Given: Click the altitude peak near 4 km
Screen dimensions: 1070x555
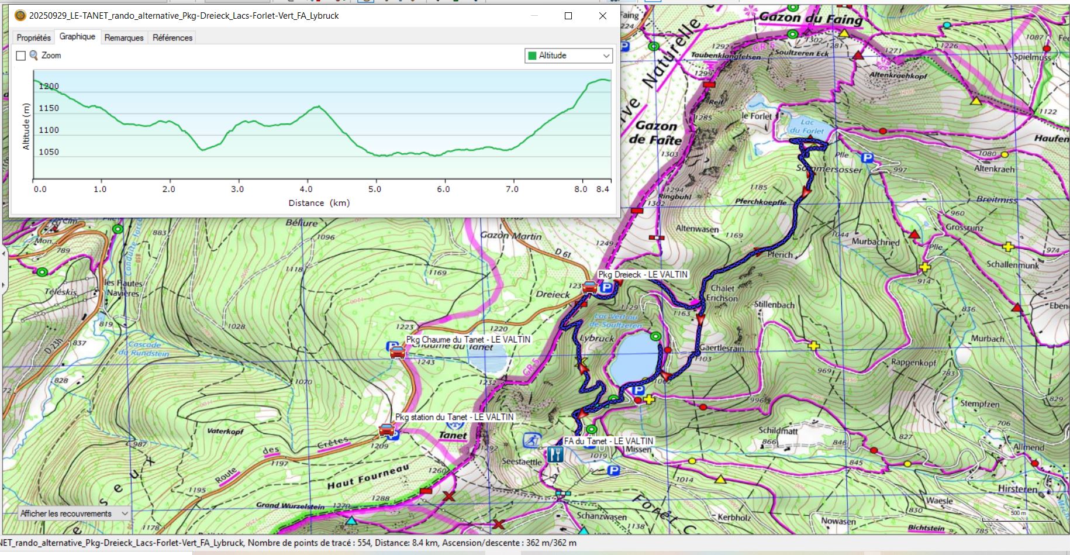Looking at the screenshot, I should [318, 106].
